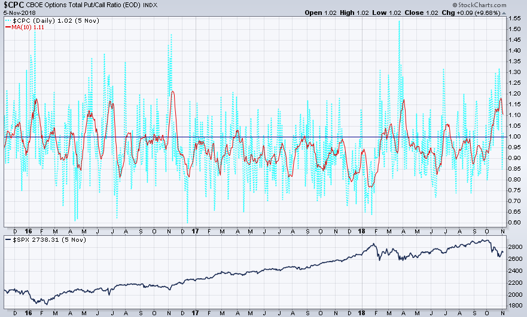The width and height of the screenshot is (527, 317).
Task: Click the 1.45 y-axis label
Action: point(514,40)
